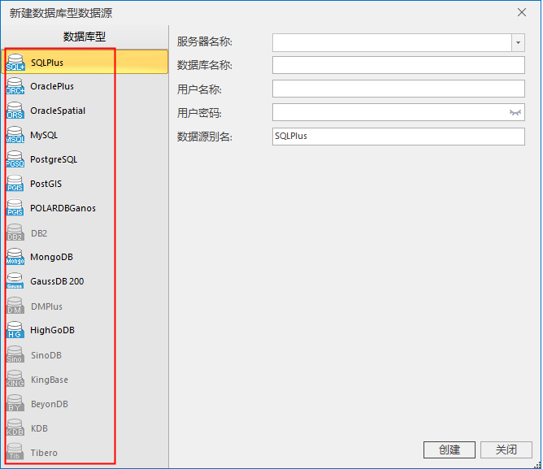Click the OraclePlus database icon
The width and height of the screenshot is (543, 469).
15,86
